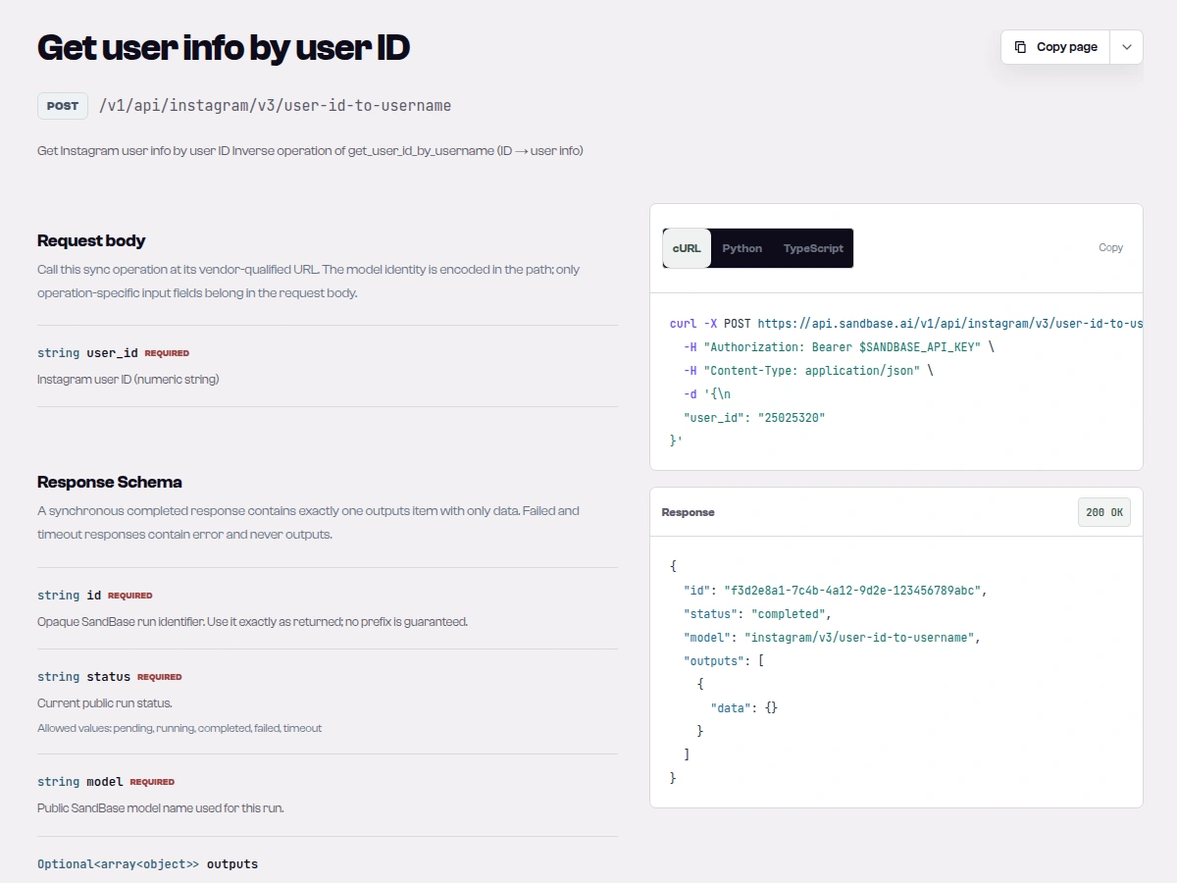This screenshot has width=1177, height=883.
Task: Click the "data": {} response line
Action: pos(744,707)
